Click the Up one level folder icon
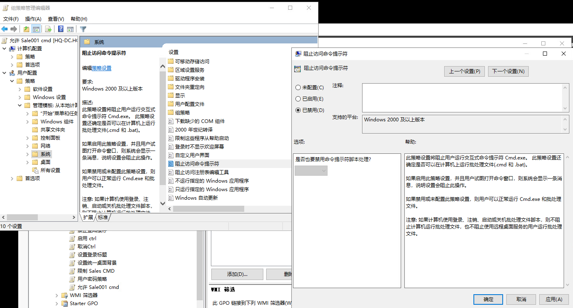Viewport: 573px width, 308px height. tap(26, 29)
